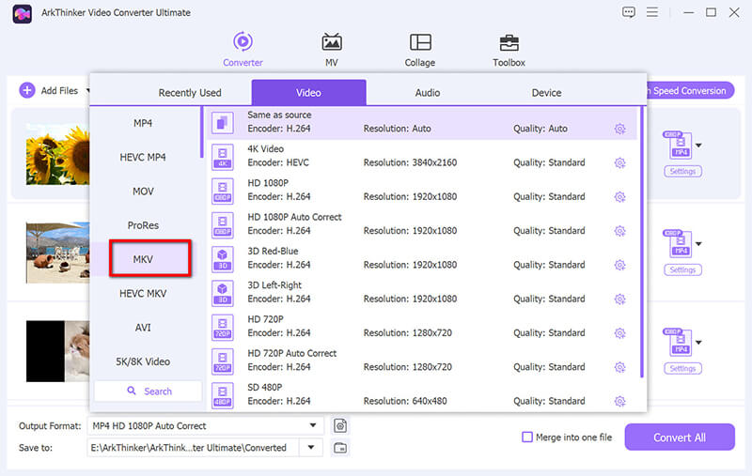This screenshot has height=476, width=752.
Task: Open settings gear for HD 1080P Auto Correct
Action: 619,231
